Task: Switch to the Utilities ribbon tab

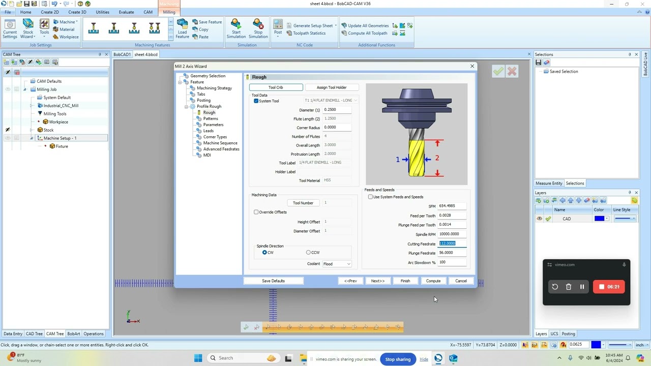Action: pyautogui.click(x=102, y=12)
